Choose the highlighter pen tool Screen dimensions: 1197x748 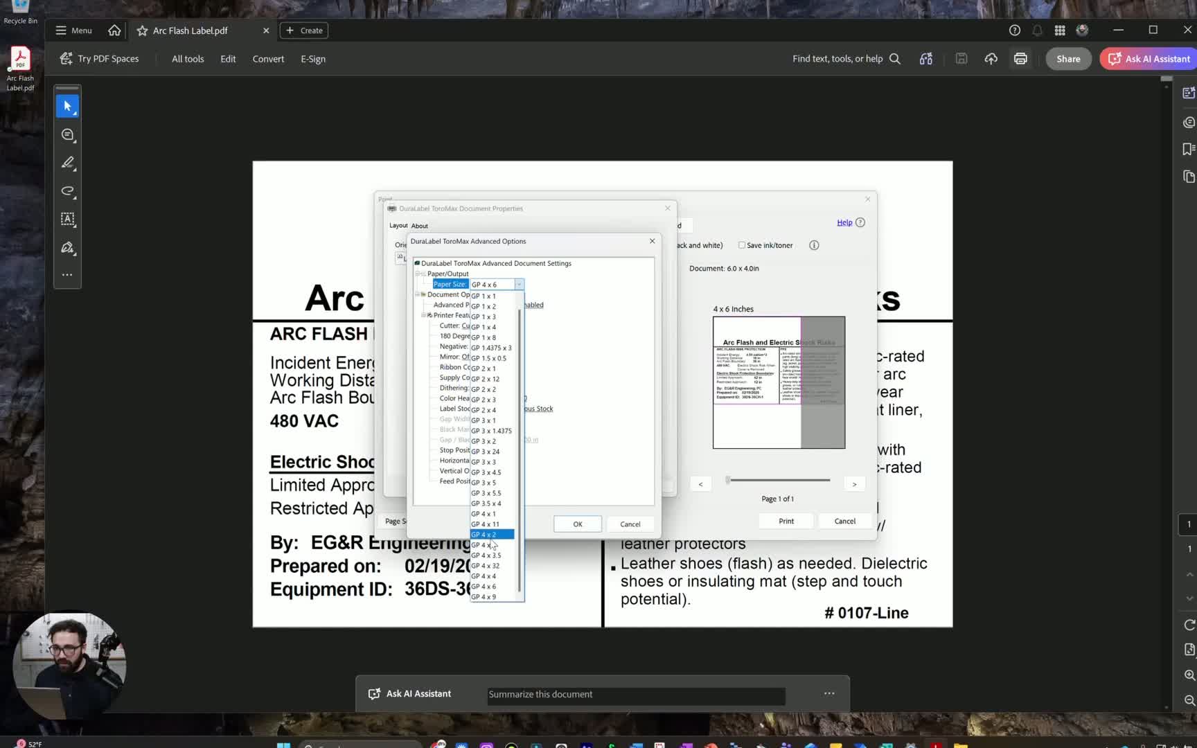click(67, 163)
